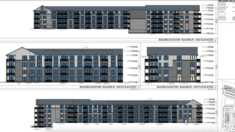Click the image credit watermark text
The height and width of the screenshot is (132, 235).
[217, 129]
